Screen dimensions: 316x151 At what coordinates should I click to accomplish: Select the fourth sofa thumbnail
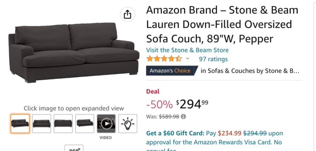click(x=85, y=124)
